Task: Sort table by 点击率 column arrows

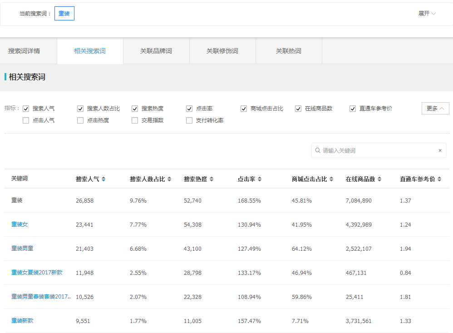Action: coord(260,179)
